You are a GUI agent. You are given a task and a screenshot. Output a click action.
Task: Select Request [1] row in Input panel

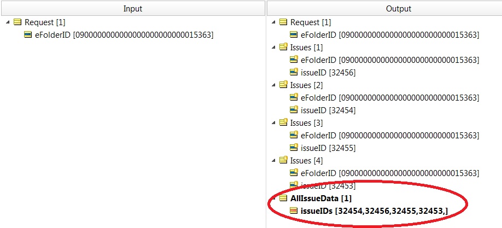click(x=45, y=22)
